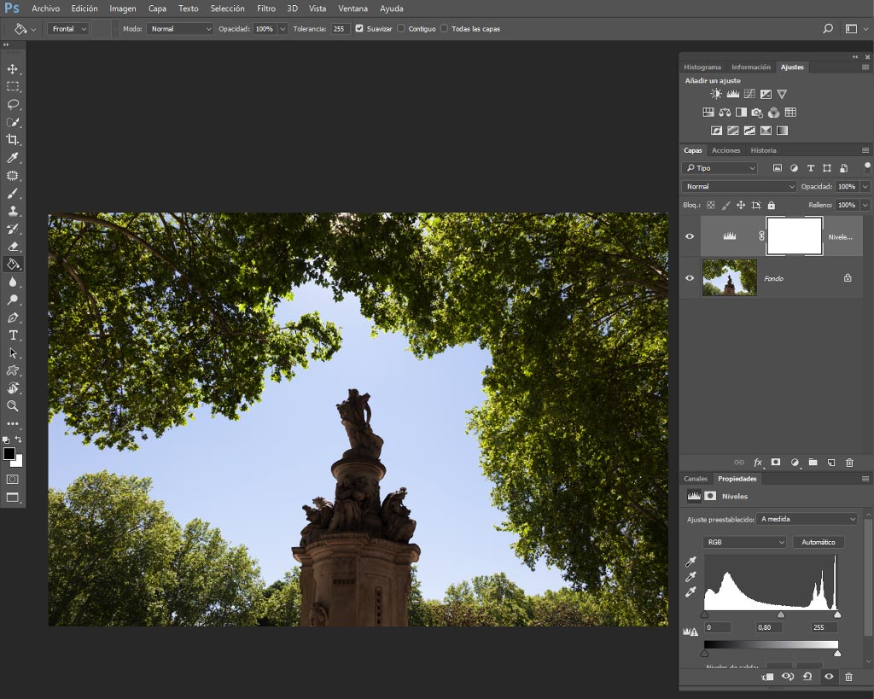Select the Blur tool
This screenshot has height=699, width=874.
click(12, 282)
